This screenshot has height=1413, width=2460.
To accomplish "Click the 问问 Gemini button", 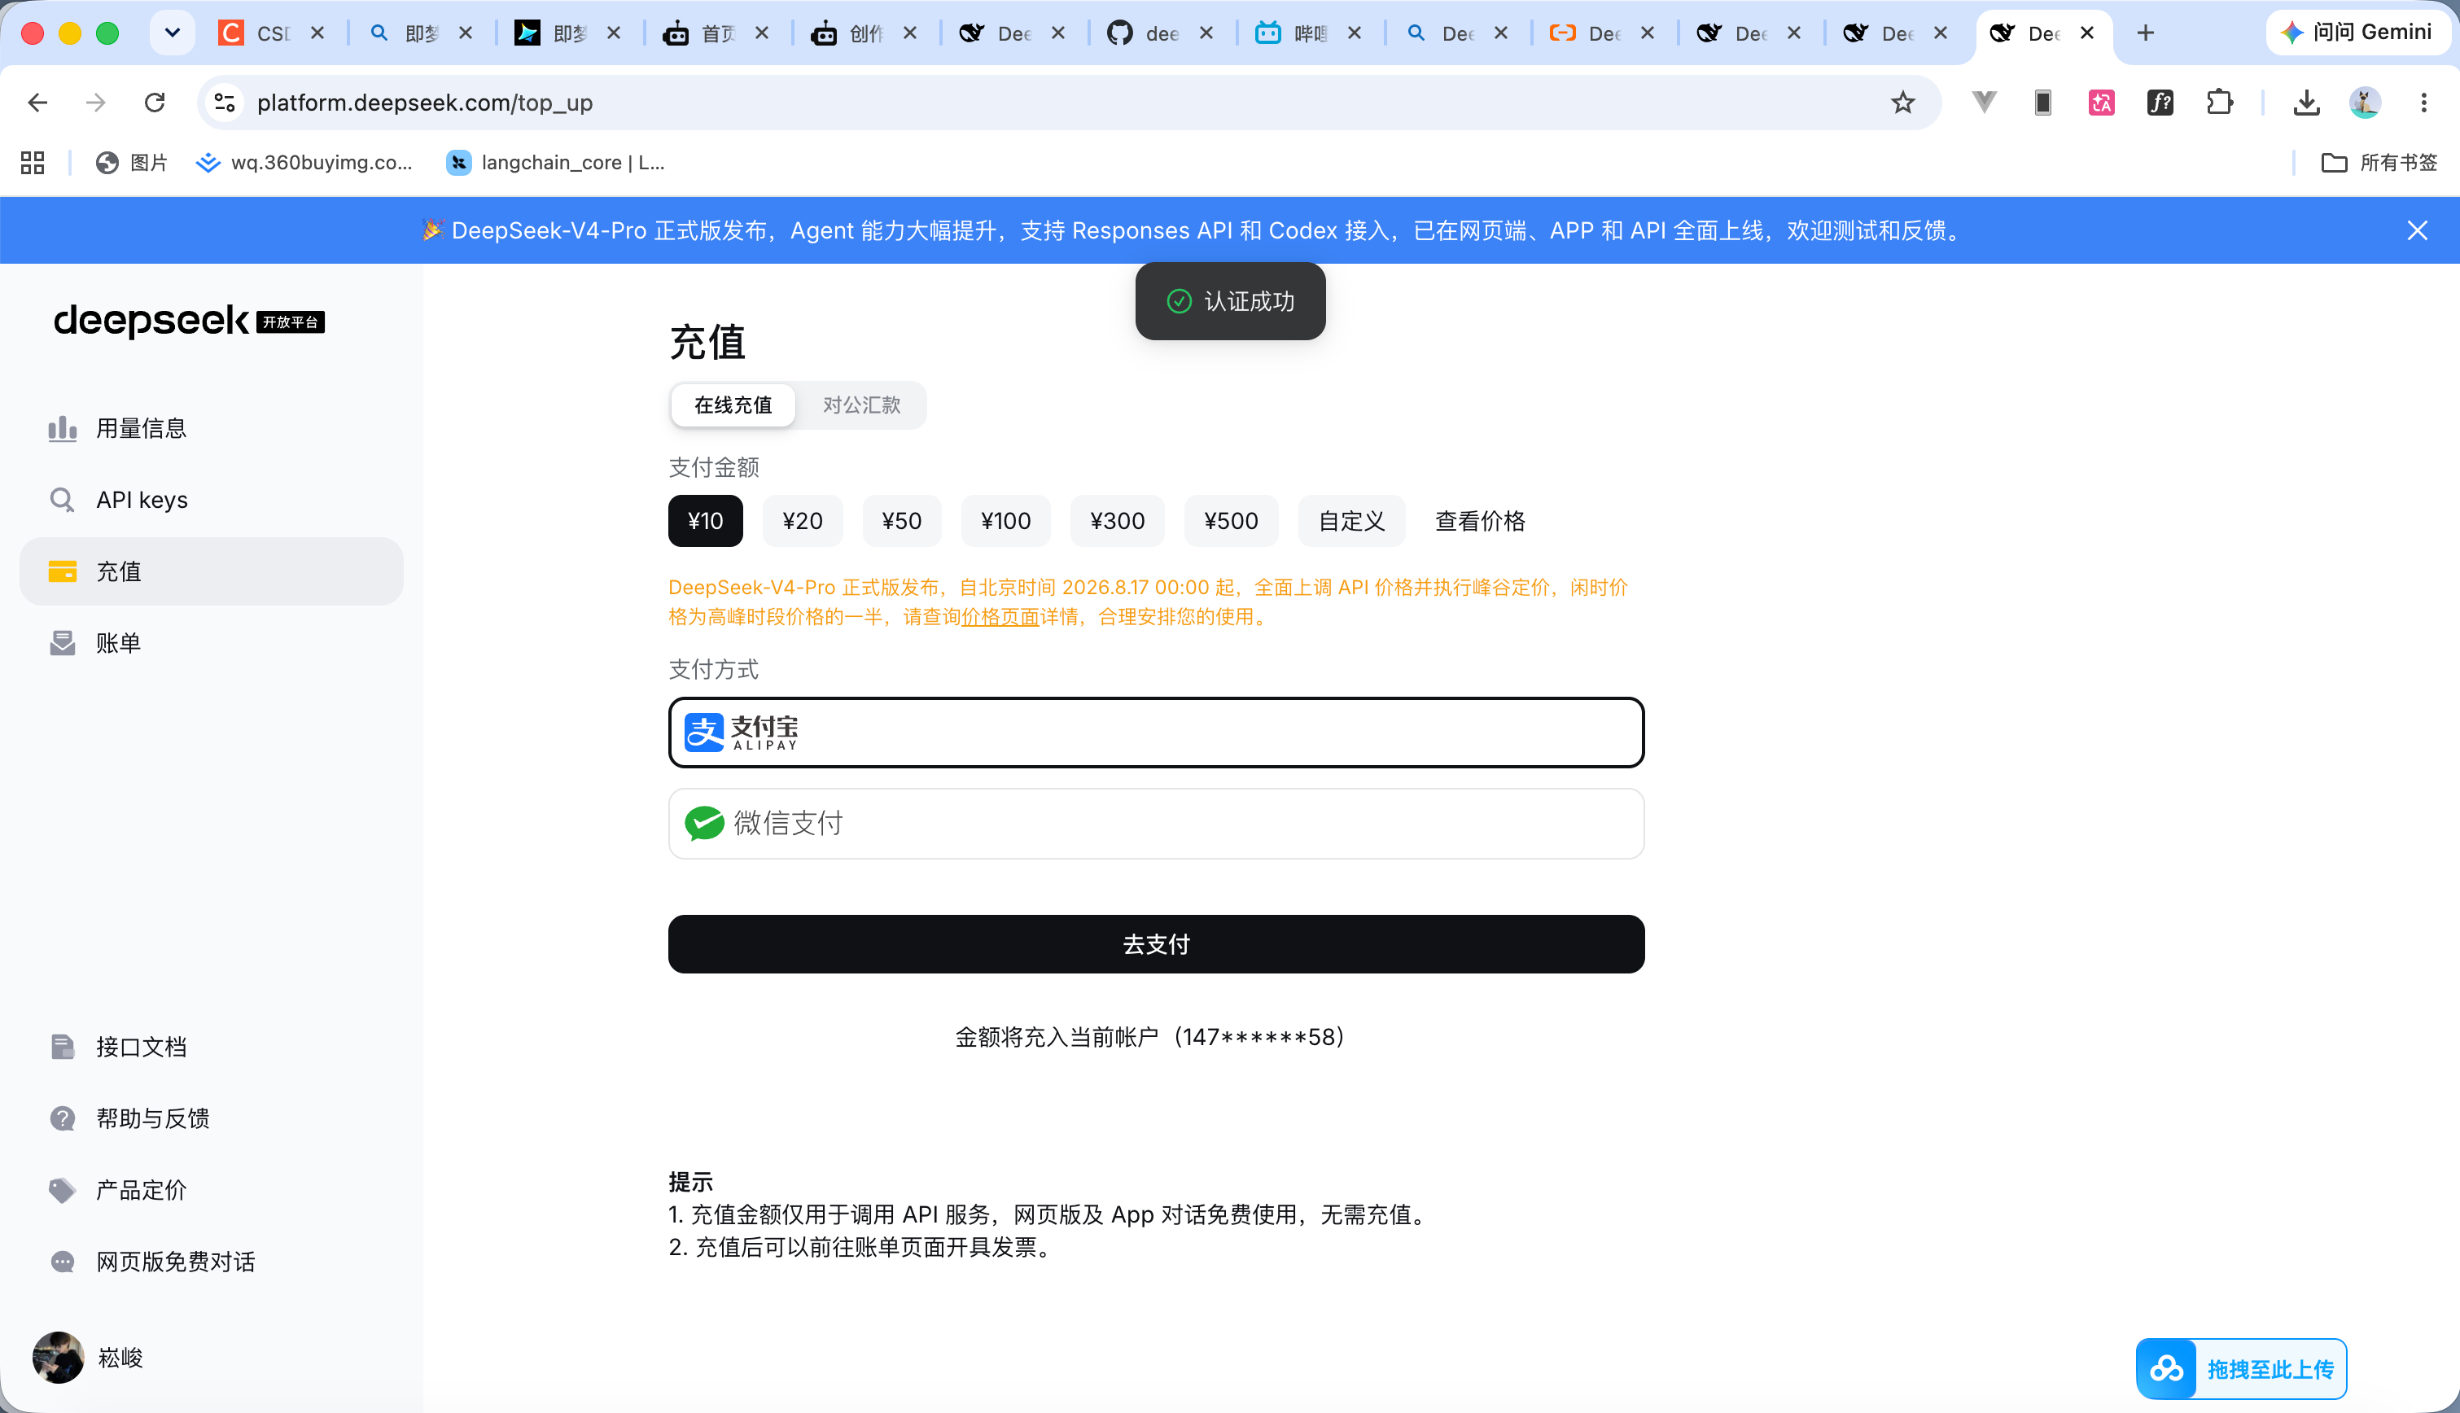I will (x=2358, y=32).
